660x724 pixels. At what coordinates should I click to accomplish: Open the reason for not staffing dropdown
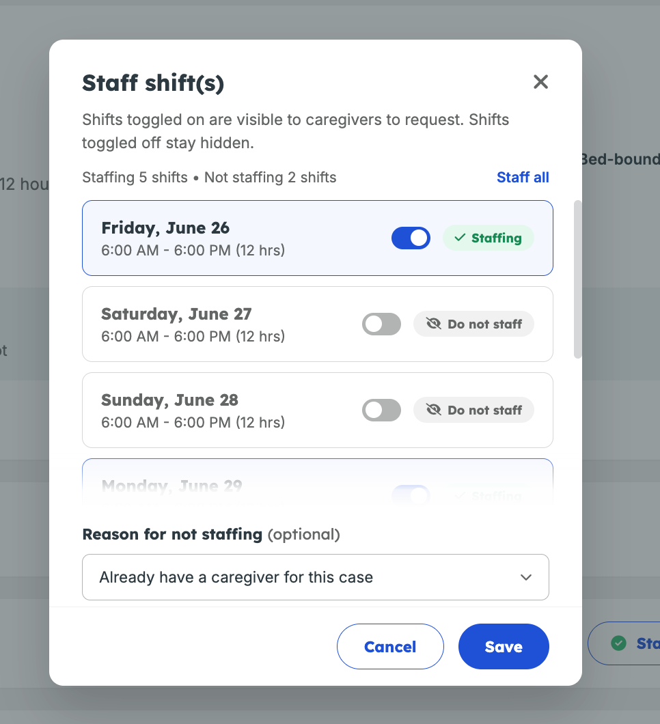coord(316,577)
